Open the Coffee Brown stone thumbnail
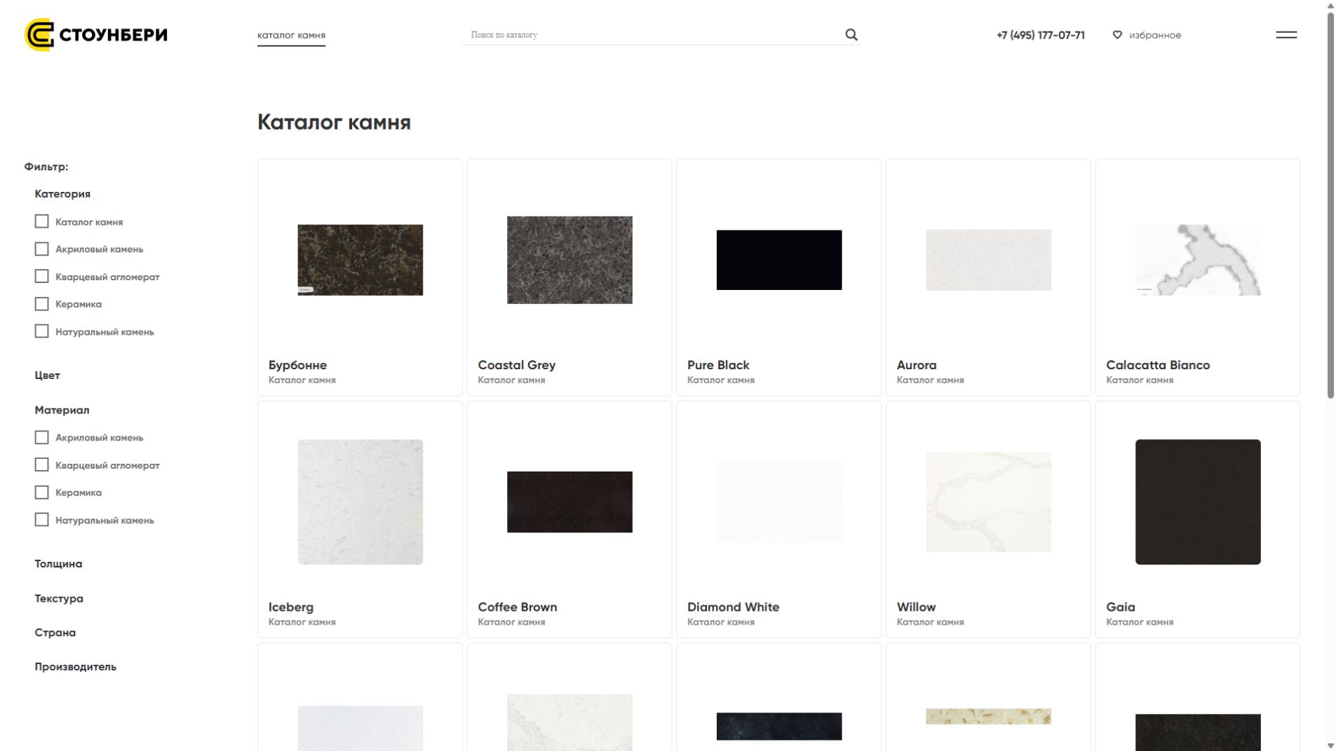 (569, 502)
